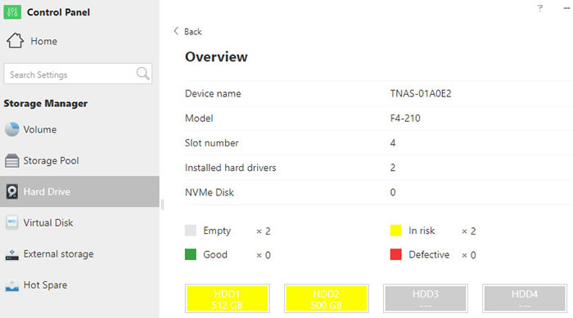Image resolution: width=573 pixels, height=318 pixels.
Task: Open the question mark help button
Action: pos(539,8)
